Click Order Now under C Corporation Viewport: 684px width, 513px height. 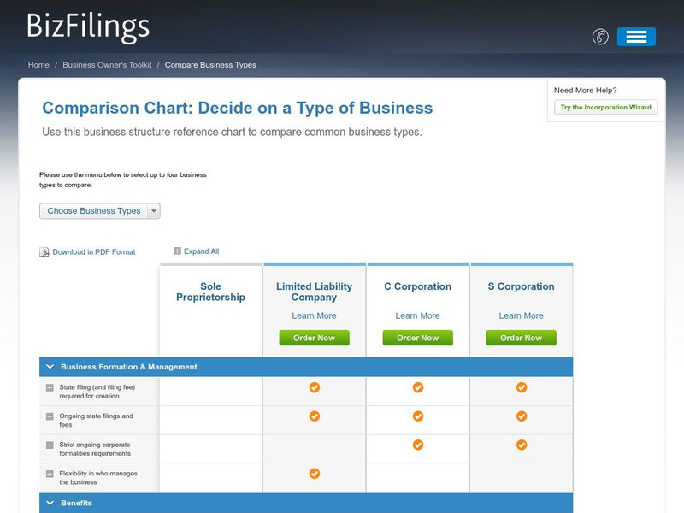click(x=418, y=338)
